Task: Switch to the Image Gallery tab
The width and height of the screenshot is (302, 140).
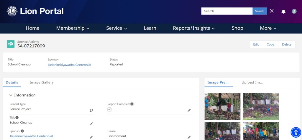Action: tap(42, 82)
